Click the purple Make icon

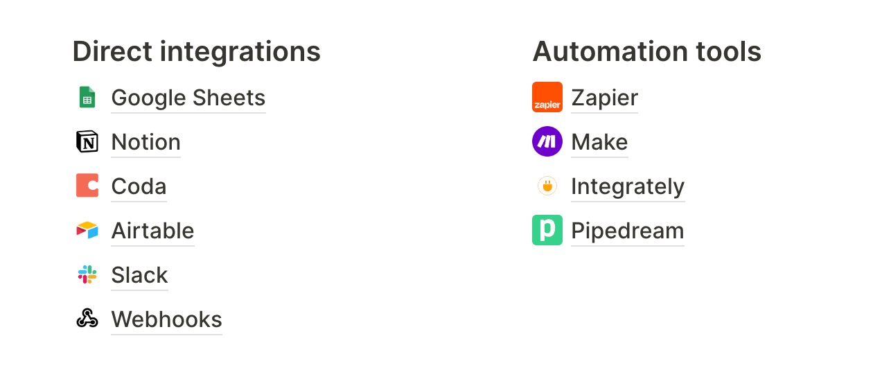click(547, 142)
